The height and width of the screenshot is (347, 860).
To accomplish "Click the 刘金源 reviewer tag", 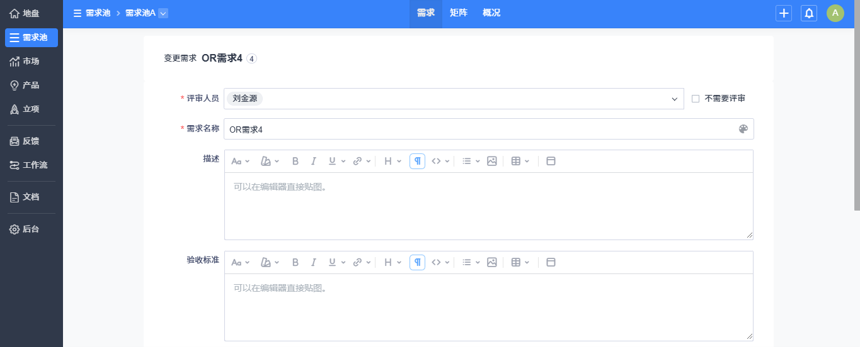I will (245, 99).
